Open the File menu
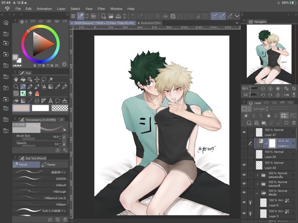This screenshot has height=223, width=298. click(x=18, y=9)
